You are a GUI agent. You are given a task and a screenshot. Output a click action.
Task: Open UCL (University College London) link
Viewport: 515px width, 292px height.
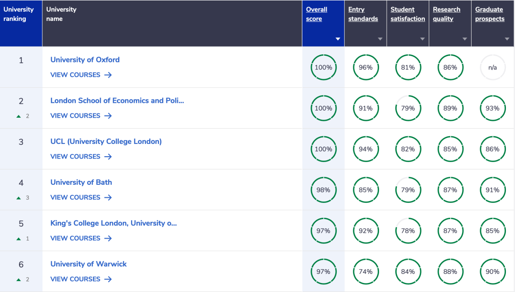106,141
